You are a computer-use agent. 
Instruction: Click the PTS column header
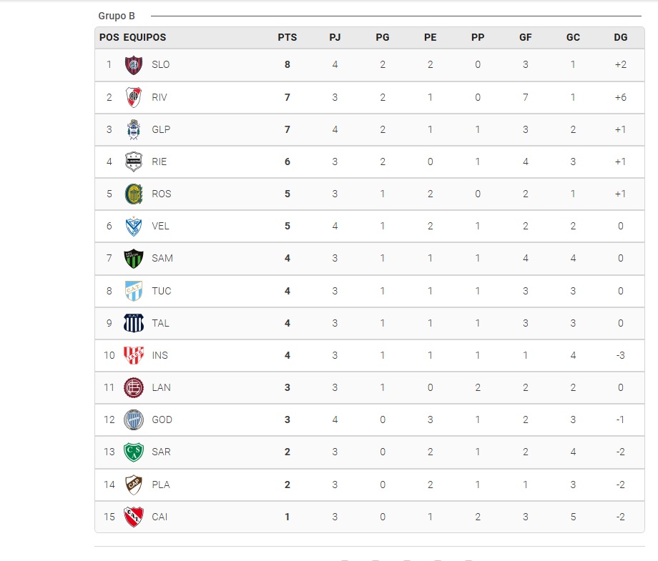[288, 38]
